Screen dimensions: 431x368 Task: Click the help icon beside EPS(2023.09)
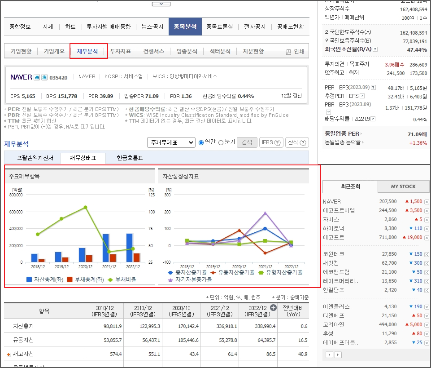(x=373, y=88)
